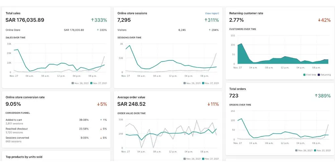Click the Total sales card title

coord(13,13)
